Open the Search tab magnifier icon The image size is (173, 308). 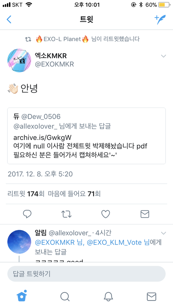(x=65, y=296)
